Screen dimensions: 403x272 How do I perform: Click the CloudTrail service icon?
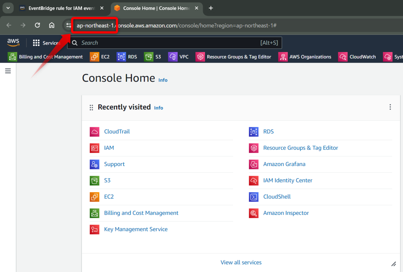pos(94,132)
